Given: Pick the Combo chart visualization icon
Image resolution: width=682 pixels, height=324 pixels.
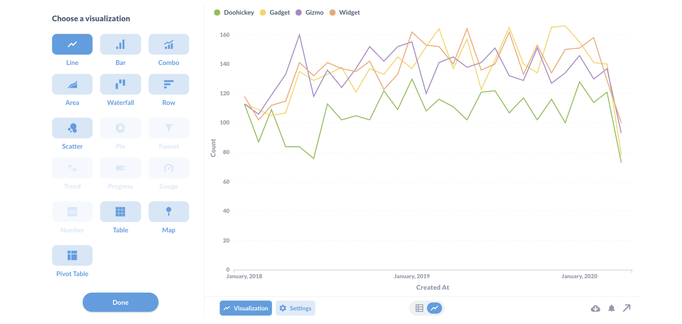Looking at the screenshot, I should (x=169, y=44).
